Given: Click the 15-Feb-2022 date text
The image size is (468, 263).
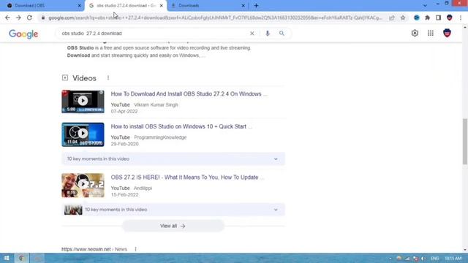Looking at the screenshot, I should coord(124,195).
